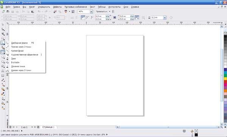Toggle the treat-as-filled property bar button

click(137, 17)
